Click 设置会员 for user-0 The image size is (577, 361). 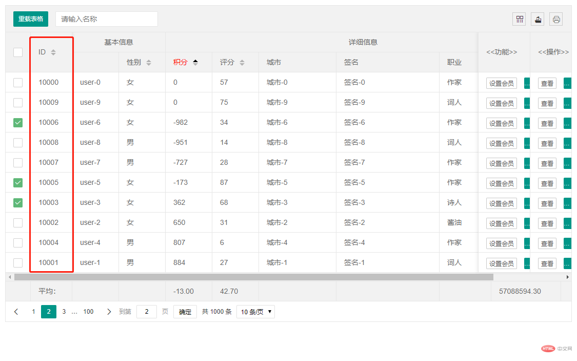pyautogui.click(x=501, y=84)
